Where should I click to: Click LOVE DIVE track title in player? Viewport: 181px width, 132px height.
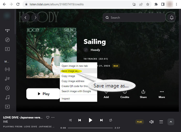[23, 117]
